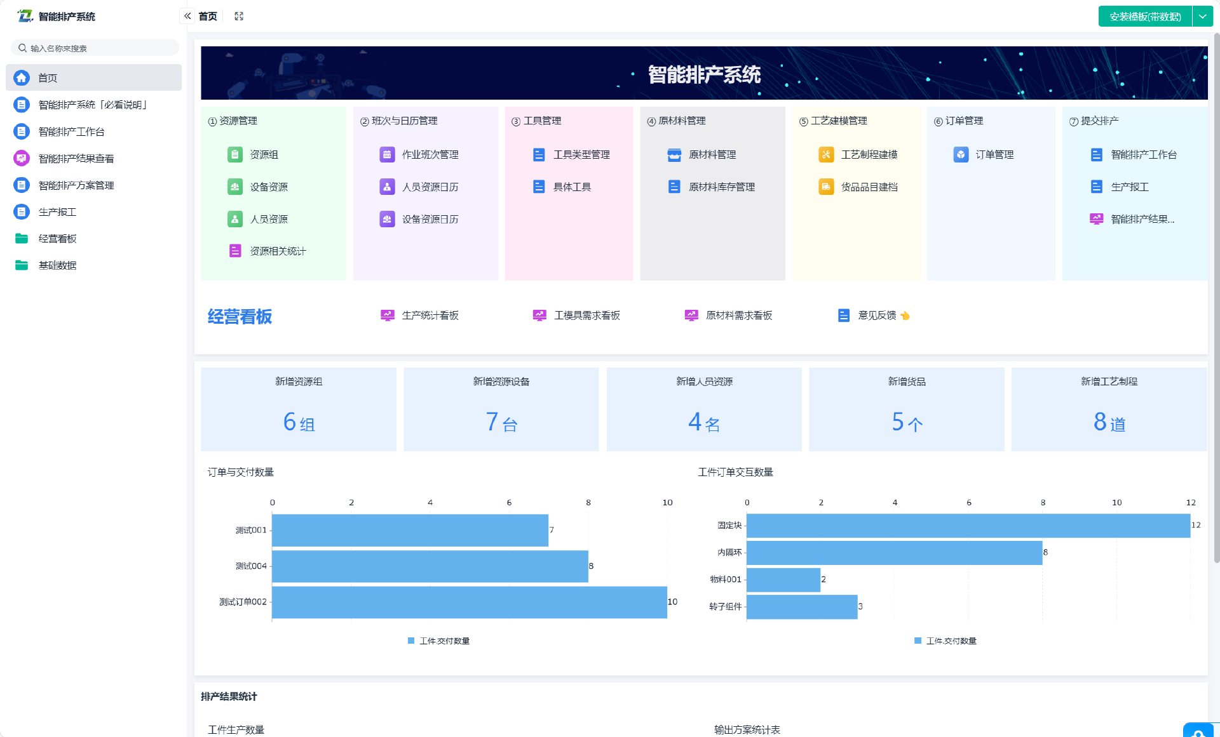Screen dimensions: 1220x737
Task: Open 智能排产方案管理 menu item
Action: click(76, 185)
